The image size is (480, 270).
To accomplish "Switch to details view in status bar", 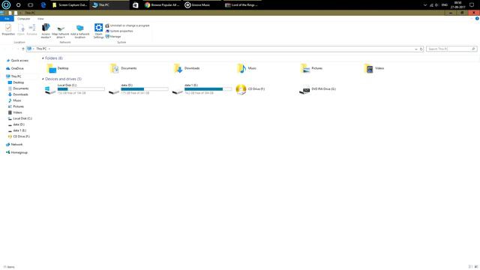I will point(470,267).
